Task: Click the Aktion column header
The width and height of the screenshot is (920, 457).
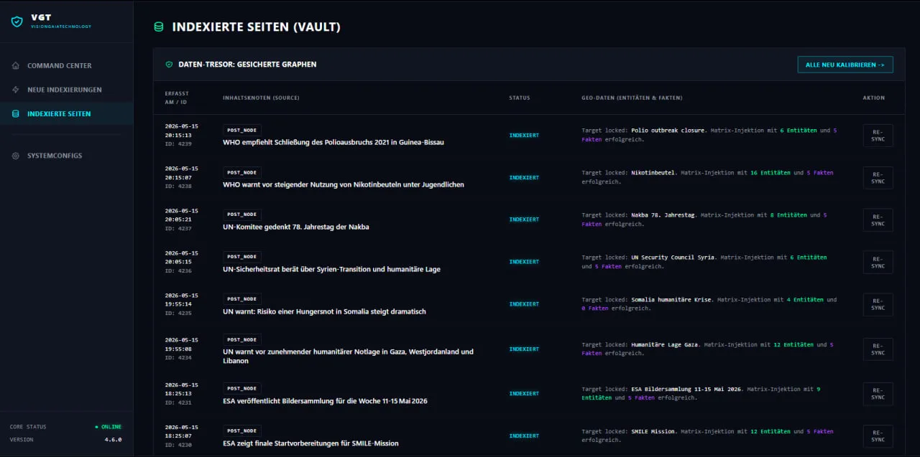Action: [x=874, y=98]
